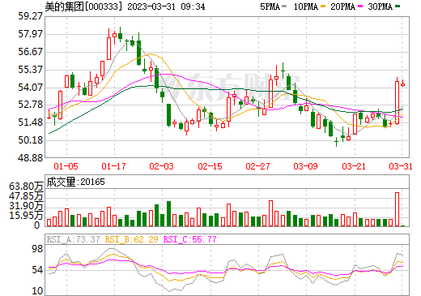Click the 10 value on RSI axis

tap(37, 291)
